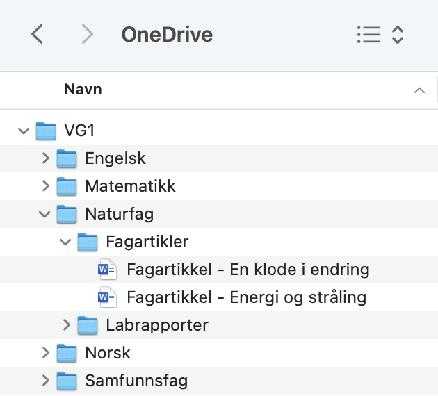Open the list view options selector
The height and width of the screenshot is (396, 438).
click(x=380, y=35)
